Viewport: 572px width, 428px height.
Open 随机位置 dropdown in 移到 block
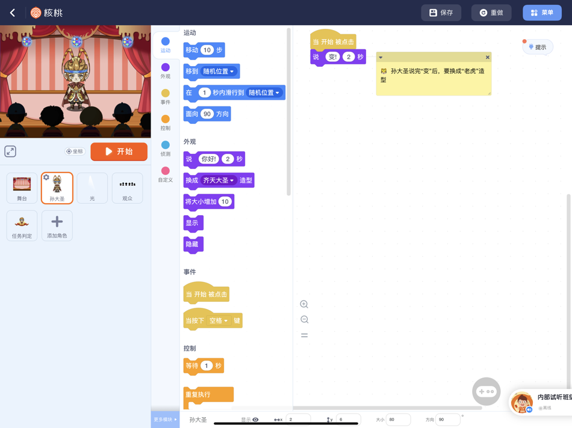[219, 72]
